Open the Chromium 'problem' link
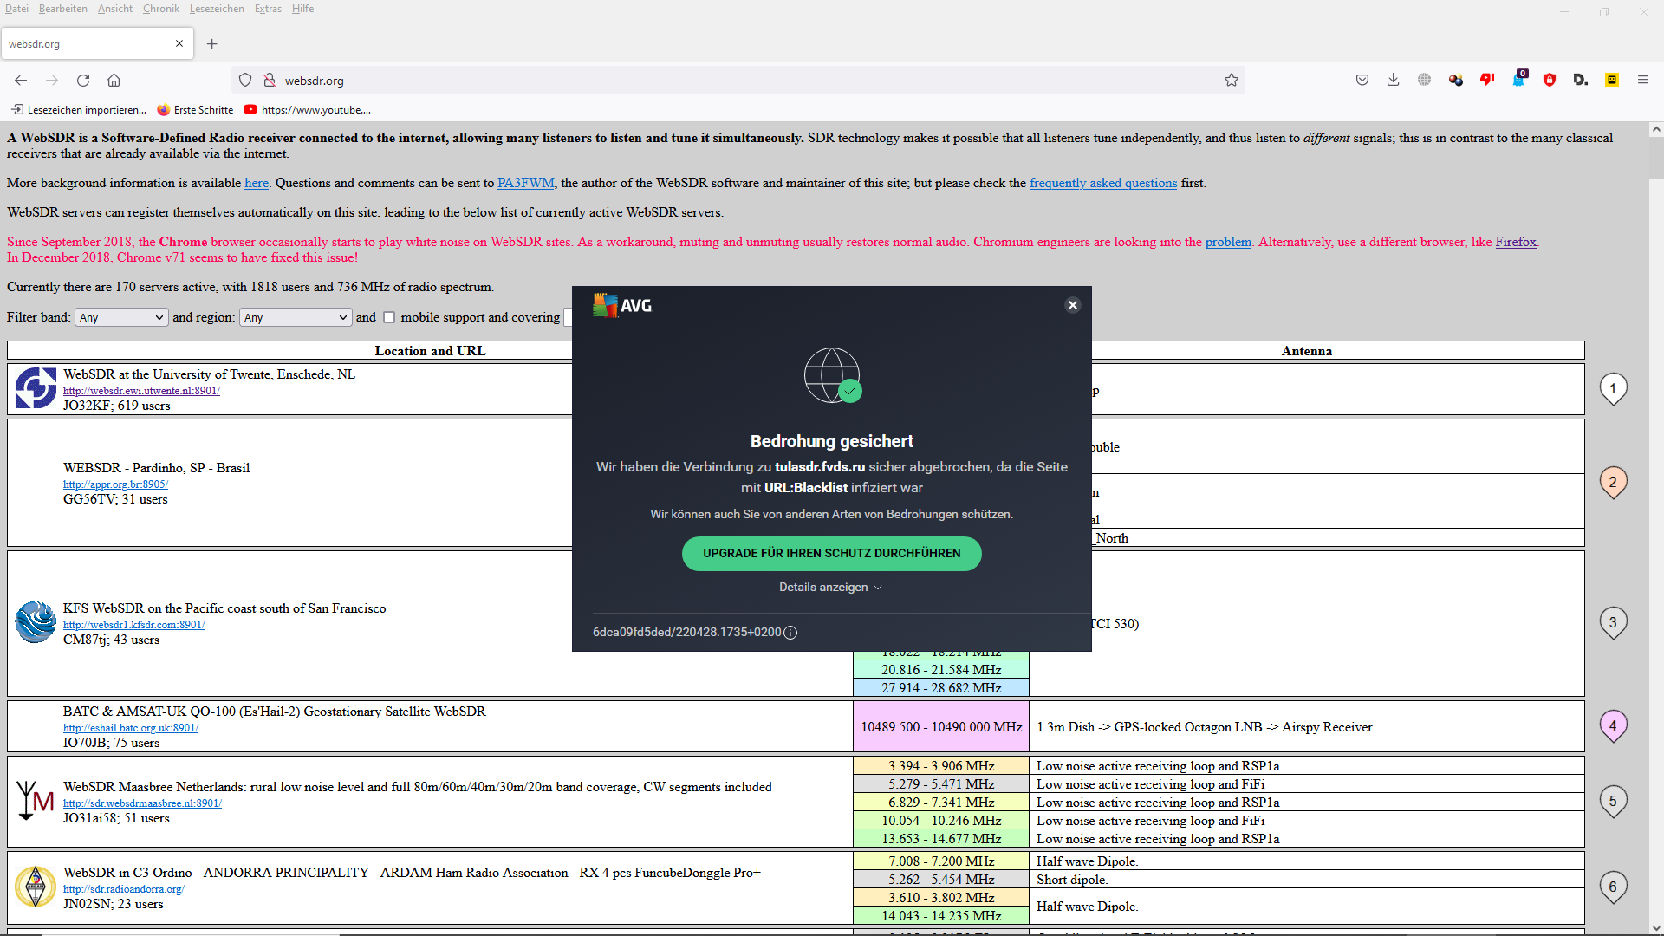This screenshot has height=936, width=1664. click(1228, 242)
